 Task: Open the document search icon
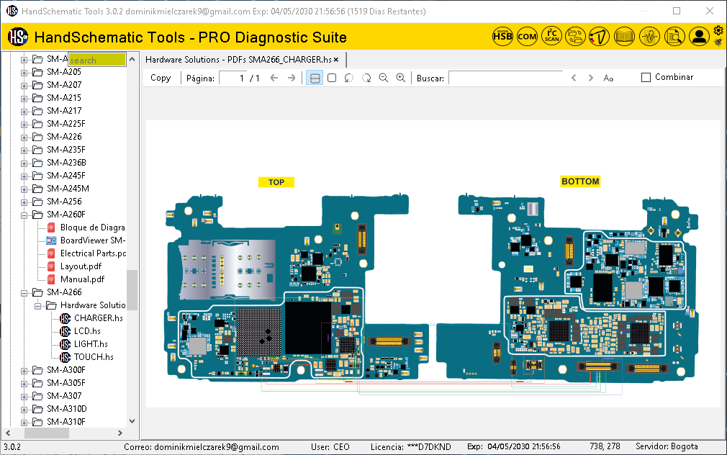click(x=674, y=36)
